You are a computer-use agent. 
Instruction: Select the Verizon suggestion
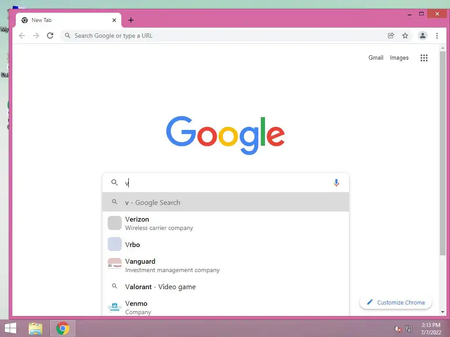225,223
